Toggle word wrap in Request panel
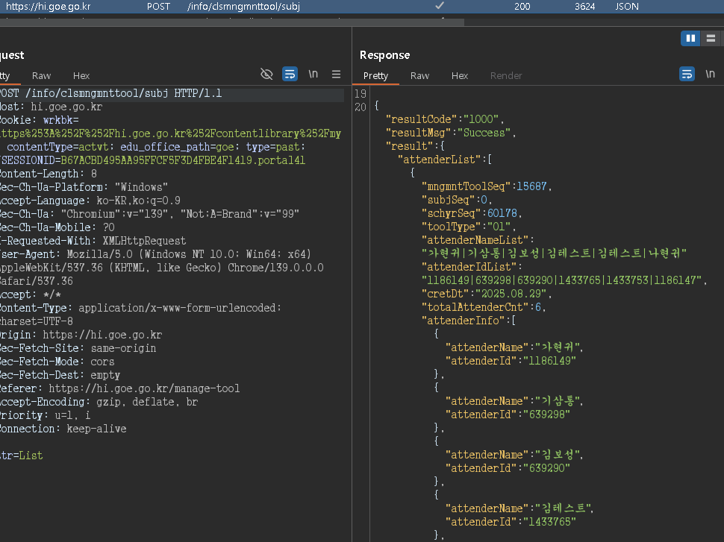This screenshot has height=542, width=724. click(290, 74)
